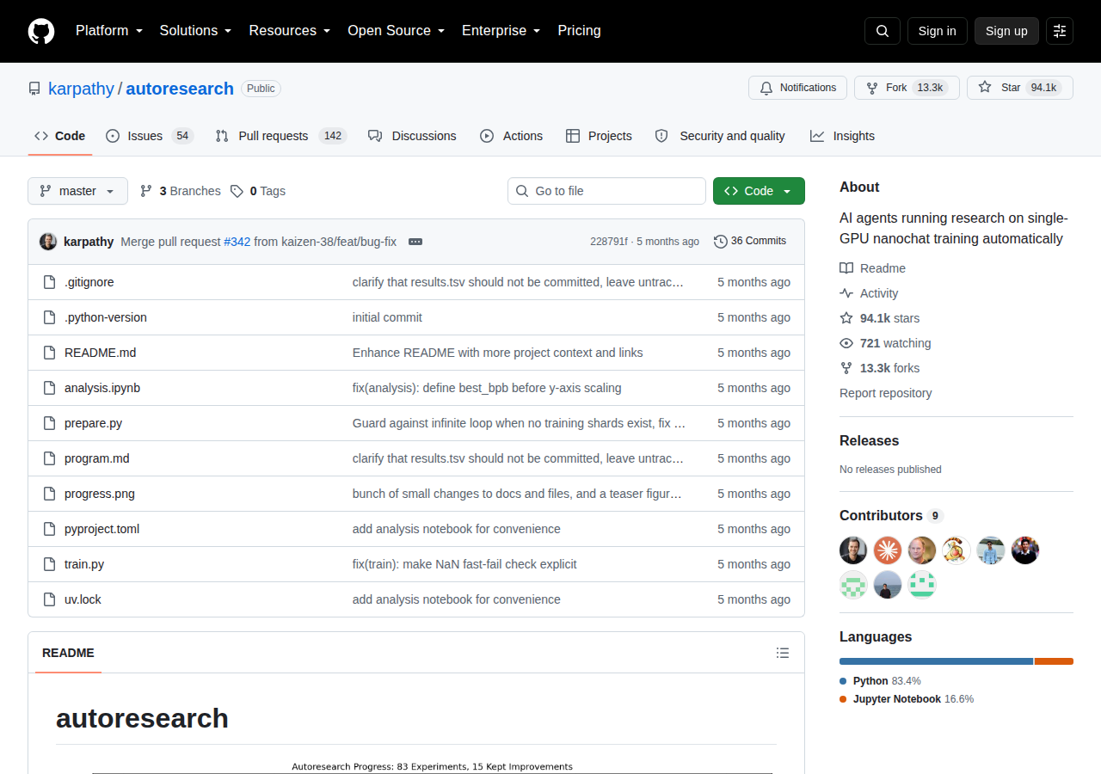
Task: Open the Projects tab
Action: coord(599,136)
